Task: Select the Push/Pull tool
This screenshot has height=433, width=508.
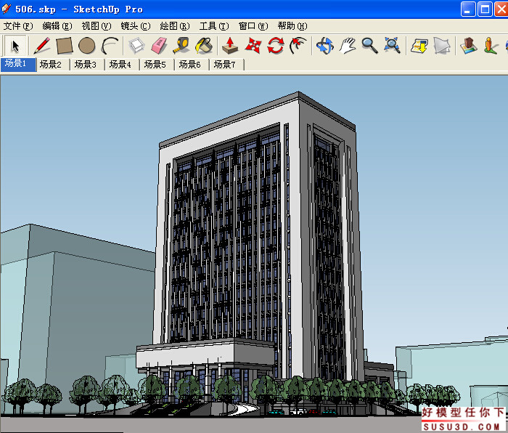Action: [230, 46]
